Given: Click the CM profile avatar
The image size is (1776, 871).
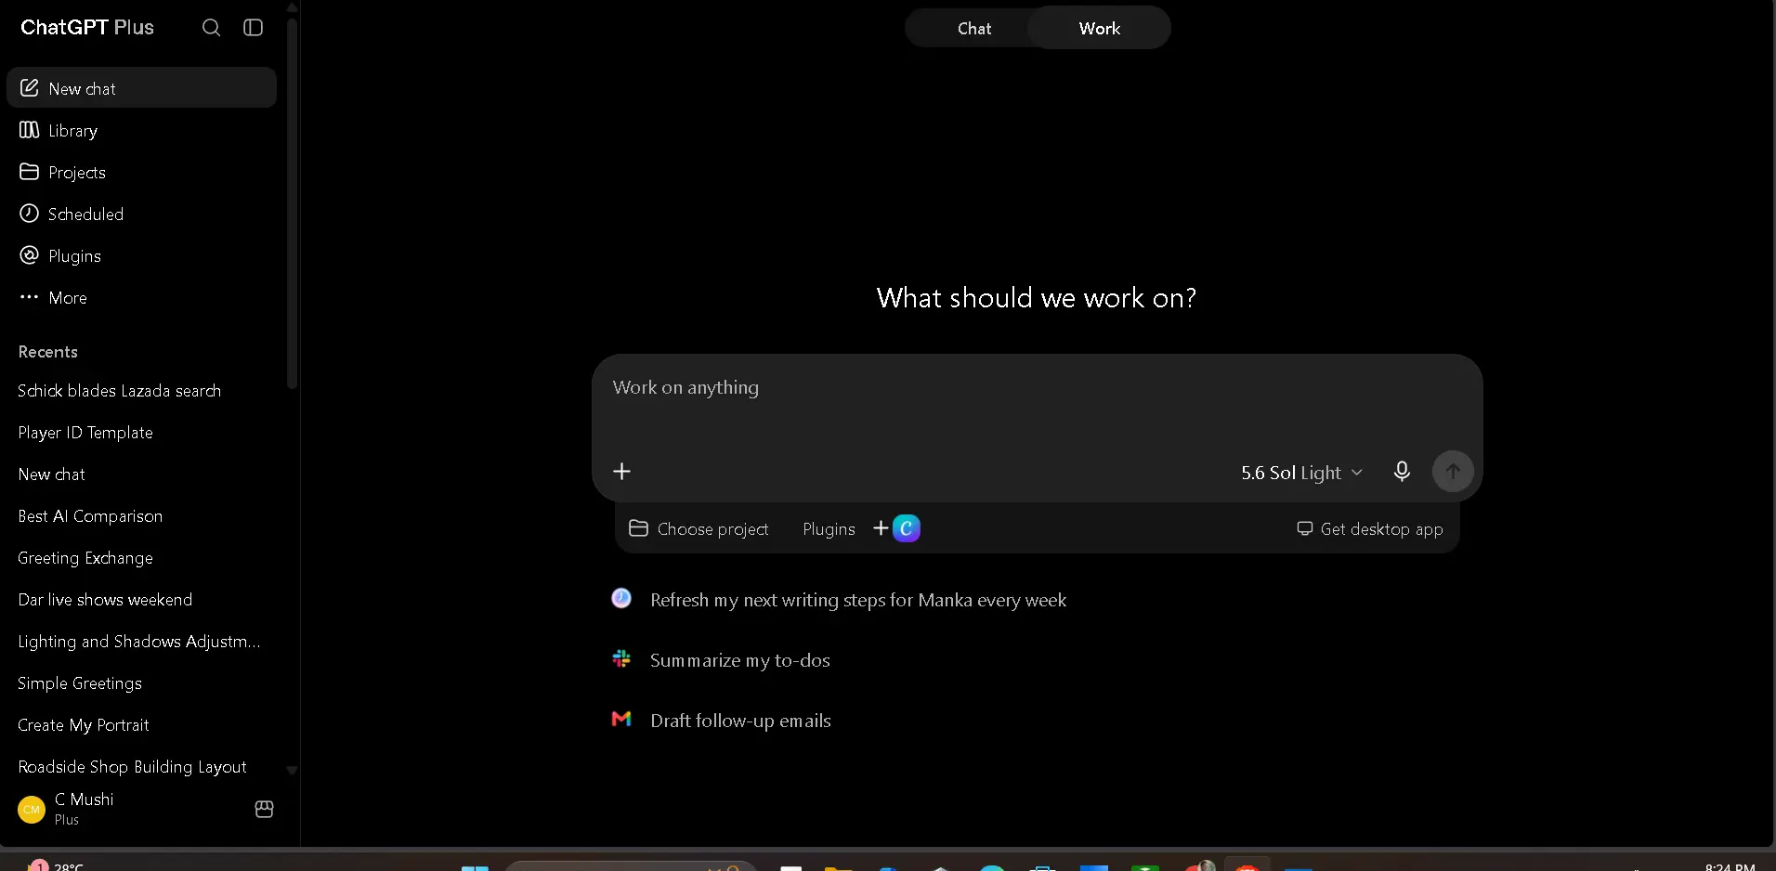Looking at the screenshot, I should pos(32,810).
